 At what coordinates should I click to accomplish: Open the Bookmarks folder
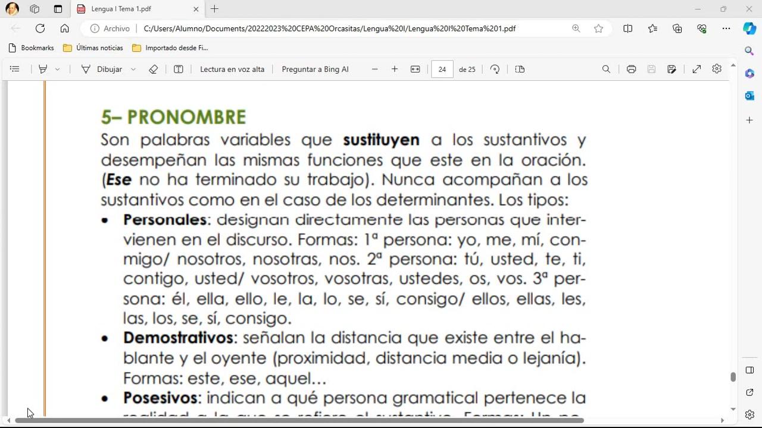(x=32, y=48)
